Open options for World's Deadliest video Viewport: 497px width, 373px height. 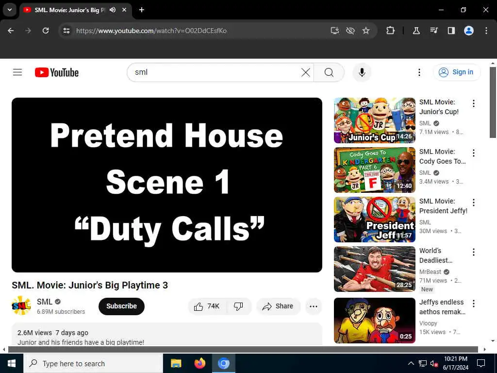click(x=474, y=252)
